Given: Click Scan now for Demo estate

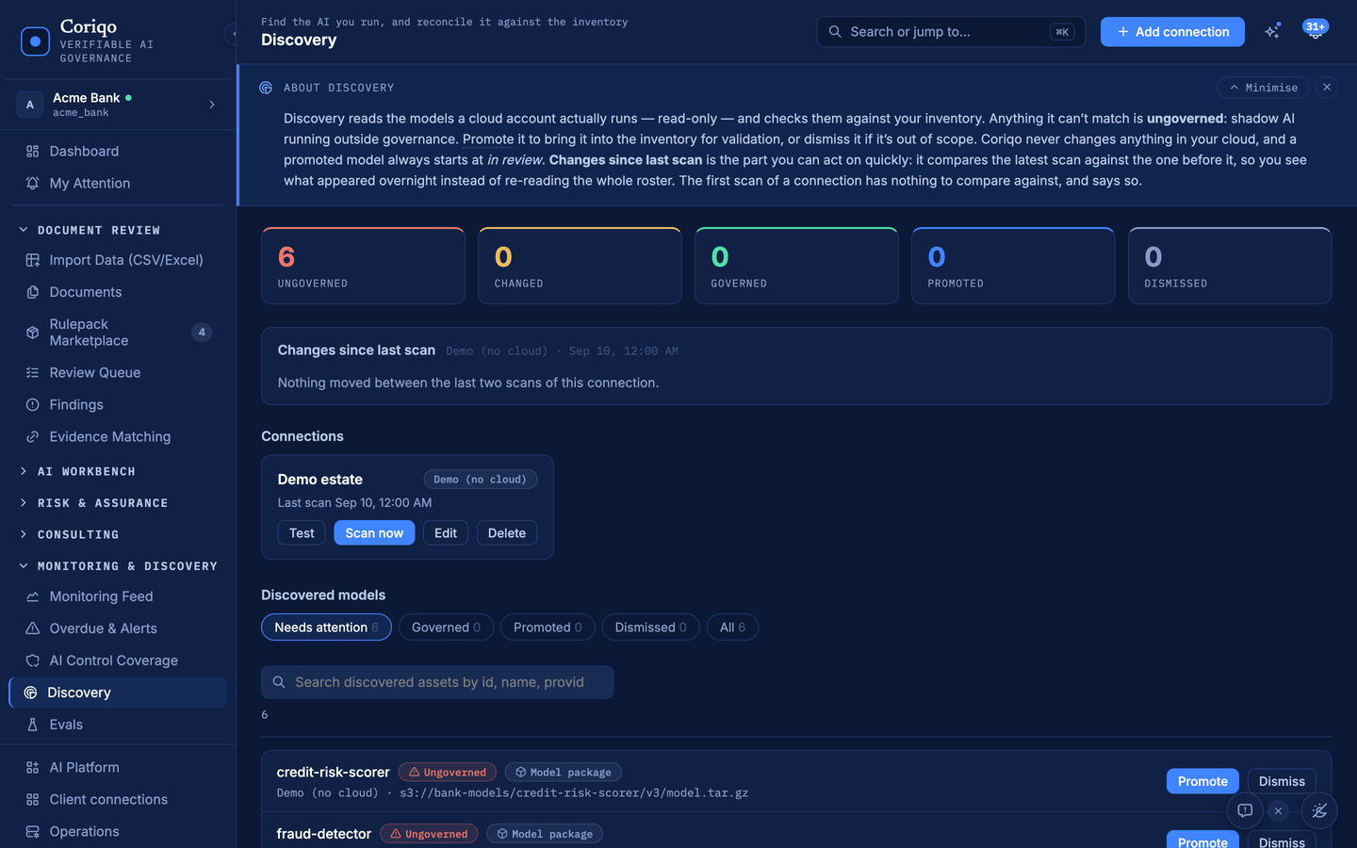Looking at the screenshot, I should coord(374,533).
